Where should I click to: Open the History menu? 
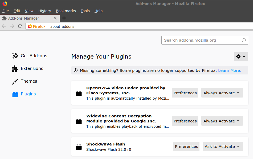pyautogui.click(x=45, y=11)
